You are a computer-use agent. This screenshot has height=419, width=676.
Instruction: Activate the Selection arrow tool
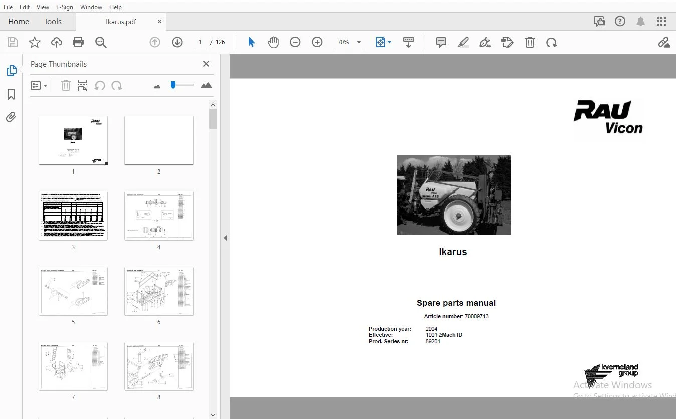[251, 42]
